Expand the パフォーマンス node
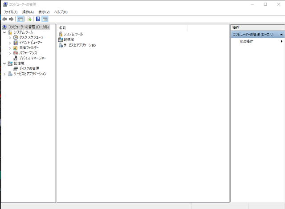 click(10, 53)
